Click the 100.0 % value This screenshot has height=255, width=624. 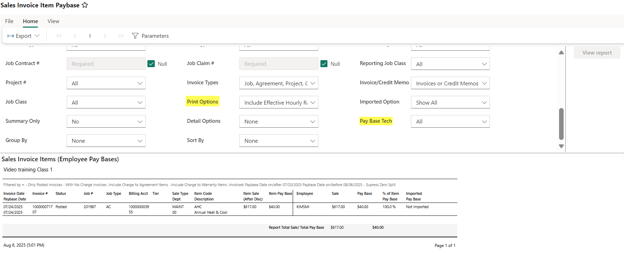coord(389,207)
